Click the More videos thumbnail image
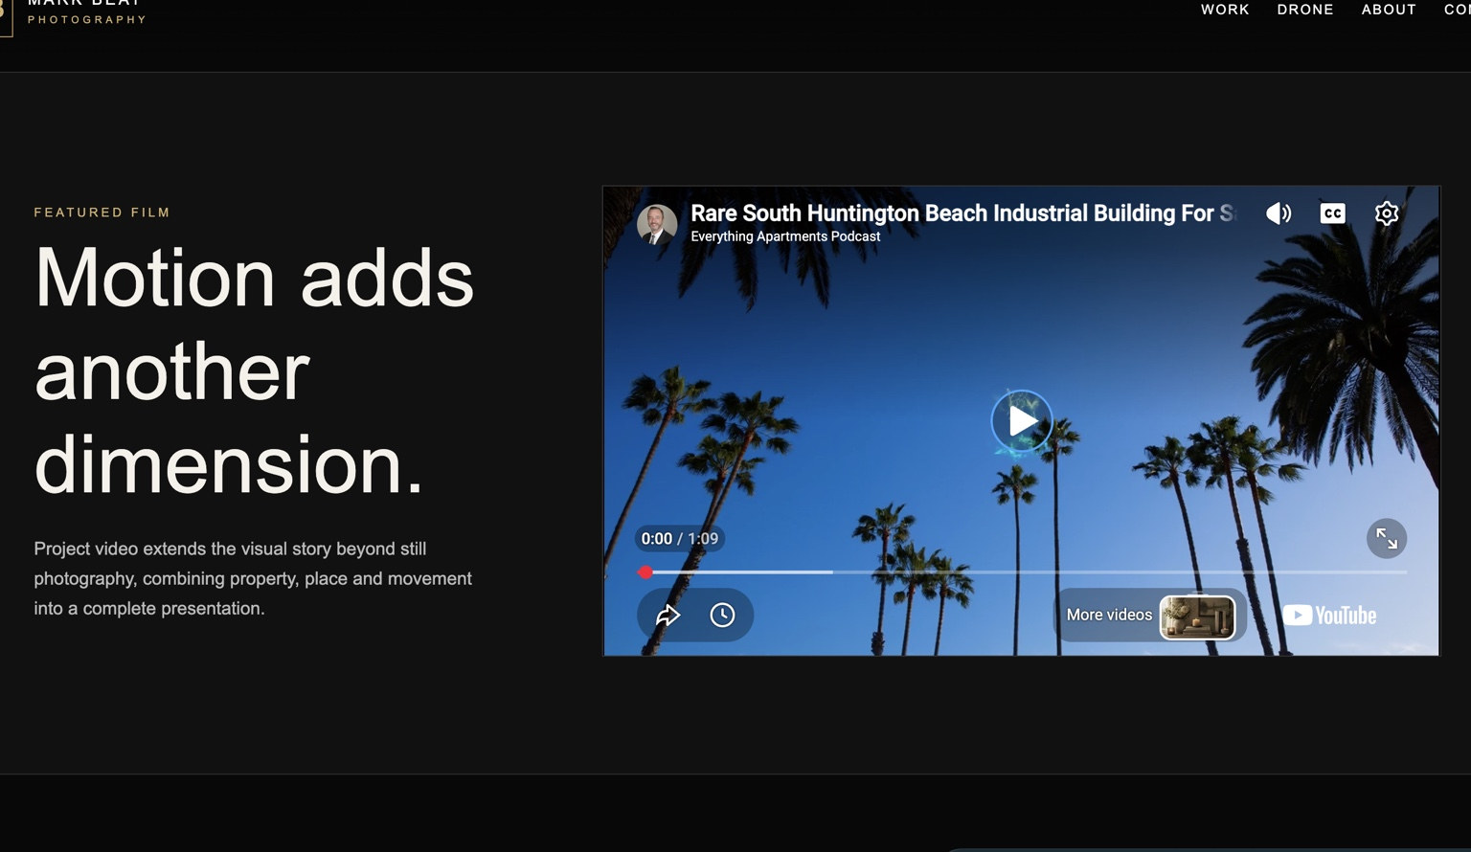 pos(1197,617)
